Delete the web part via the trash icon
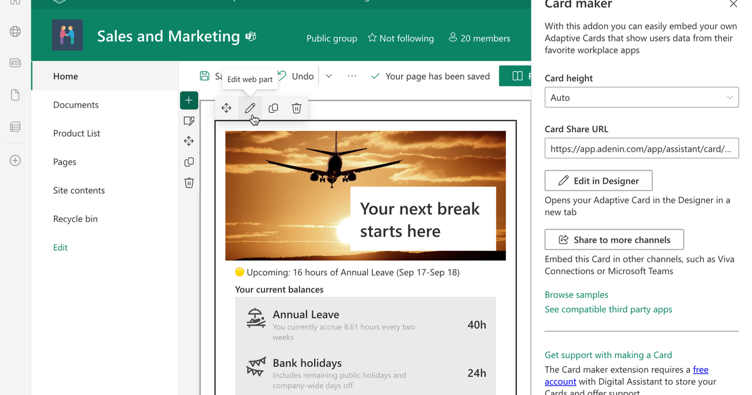This screenshot has height=395, width=752. click(296, 108)
